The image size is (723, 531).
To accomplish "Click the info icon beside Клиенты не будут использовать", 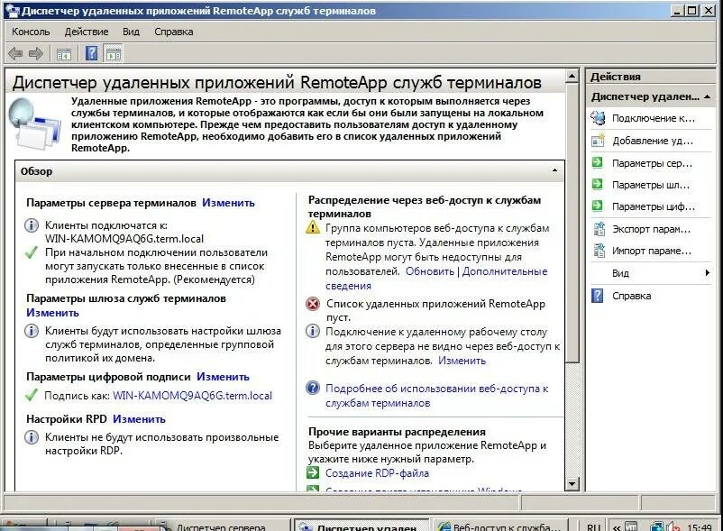I will coord(32,437).
